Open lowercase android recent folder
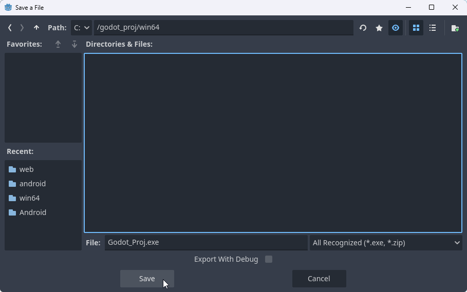Image resolution: width=467 pixels, height=292 pixels. tap(32, 184)
